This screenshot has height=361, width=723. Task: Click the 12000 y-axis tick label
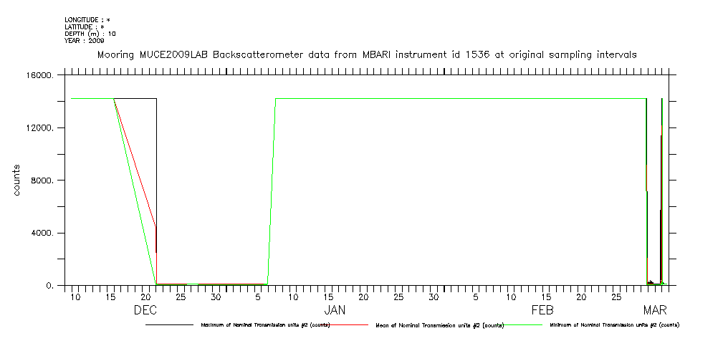[x=39, y=128]
